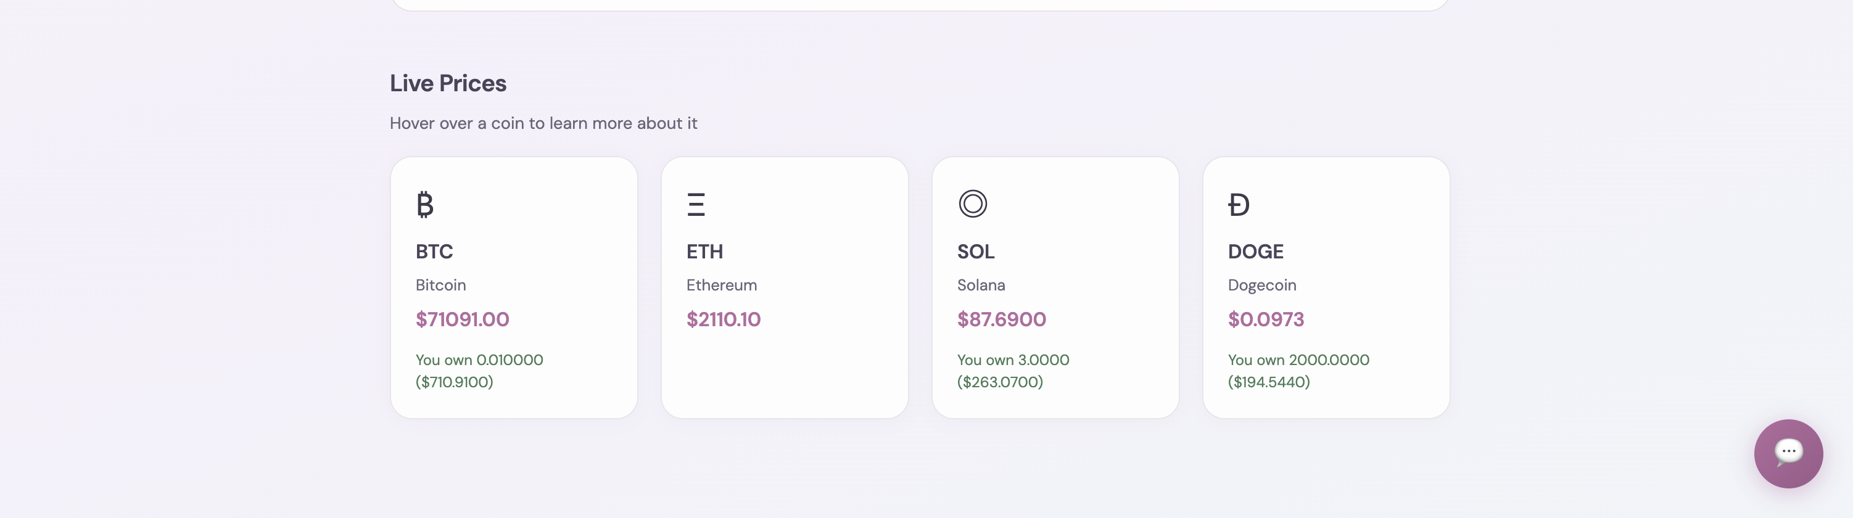
Task: Click the Bitcoin ₿ symbol icon
Action: click(424, 204)
